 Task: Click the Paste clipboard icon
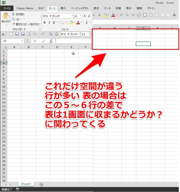click(6, 16)
